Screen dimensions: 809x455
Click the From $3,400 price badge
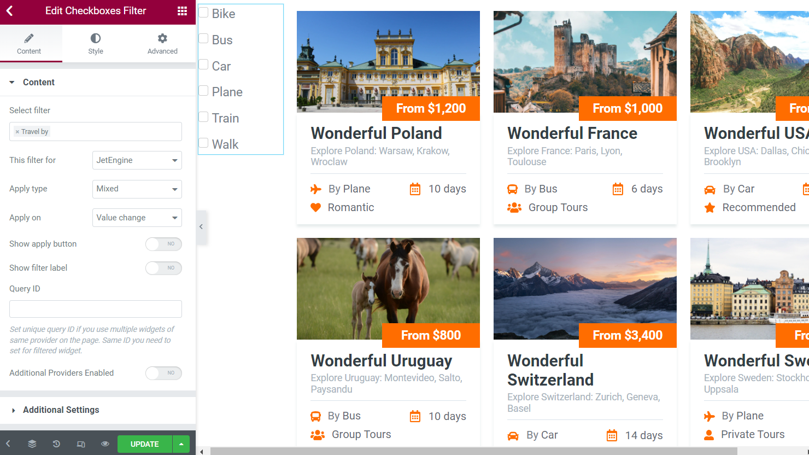pyautogui.click(x=628, y=335)
